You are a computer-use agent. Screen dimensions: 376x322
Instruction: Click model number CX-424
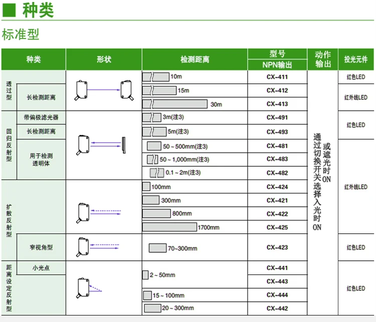coord(277,187)
